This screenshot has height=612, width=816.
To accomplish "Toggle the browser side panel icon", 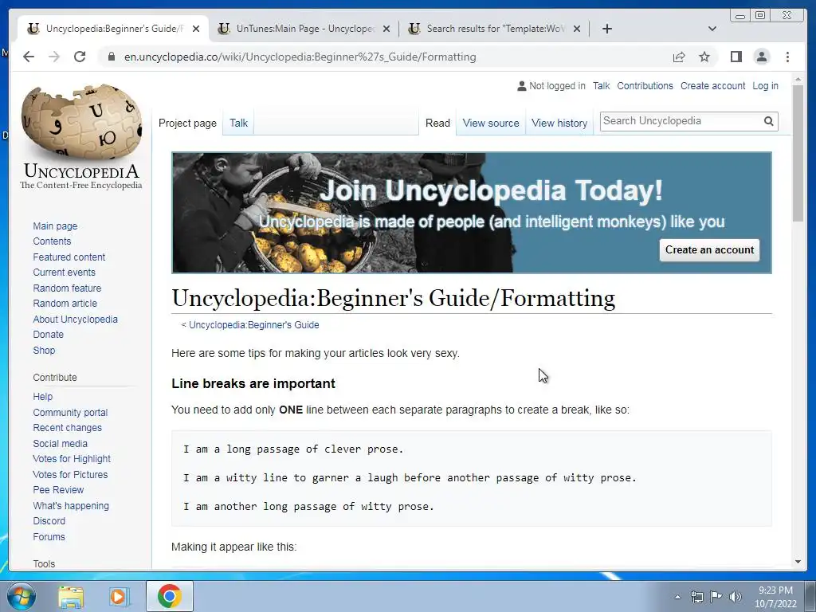I will point(736,57).
